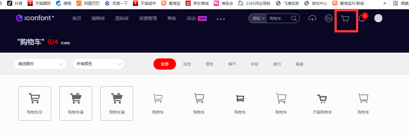409x137 pixels.
Task: Select the 购物车空 icon card
Action: 35,103
